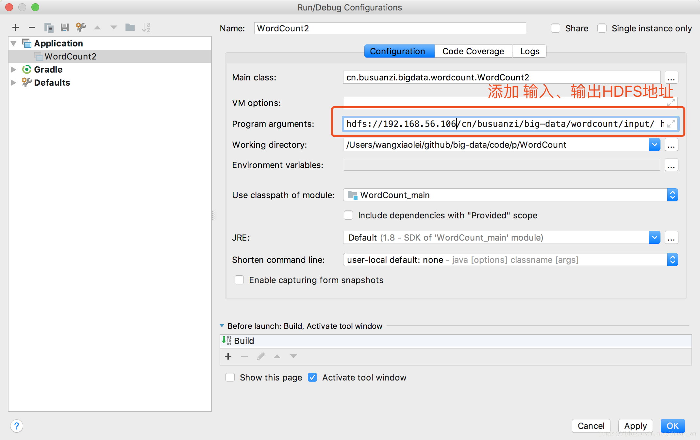Move before-launch task up
The image size is (700, 440).
[x=277, y=356]
